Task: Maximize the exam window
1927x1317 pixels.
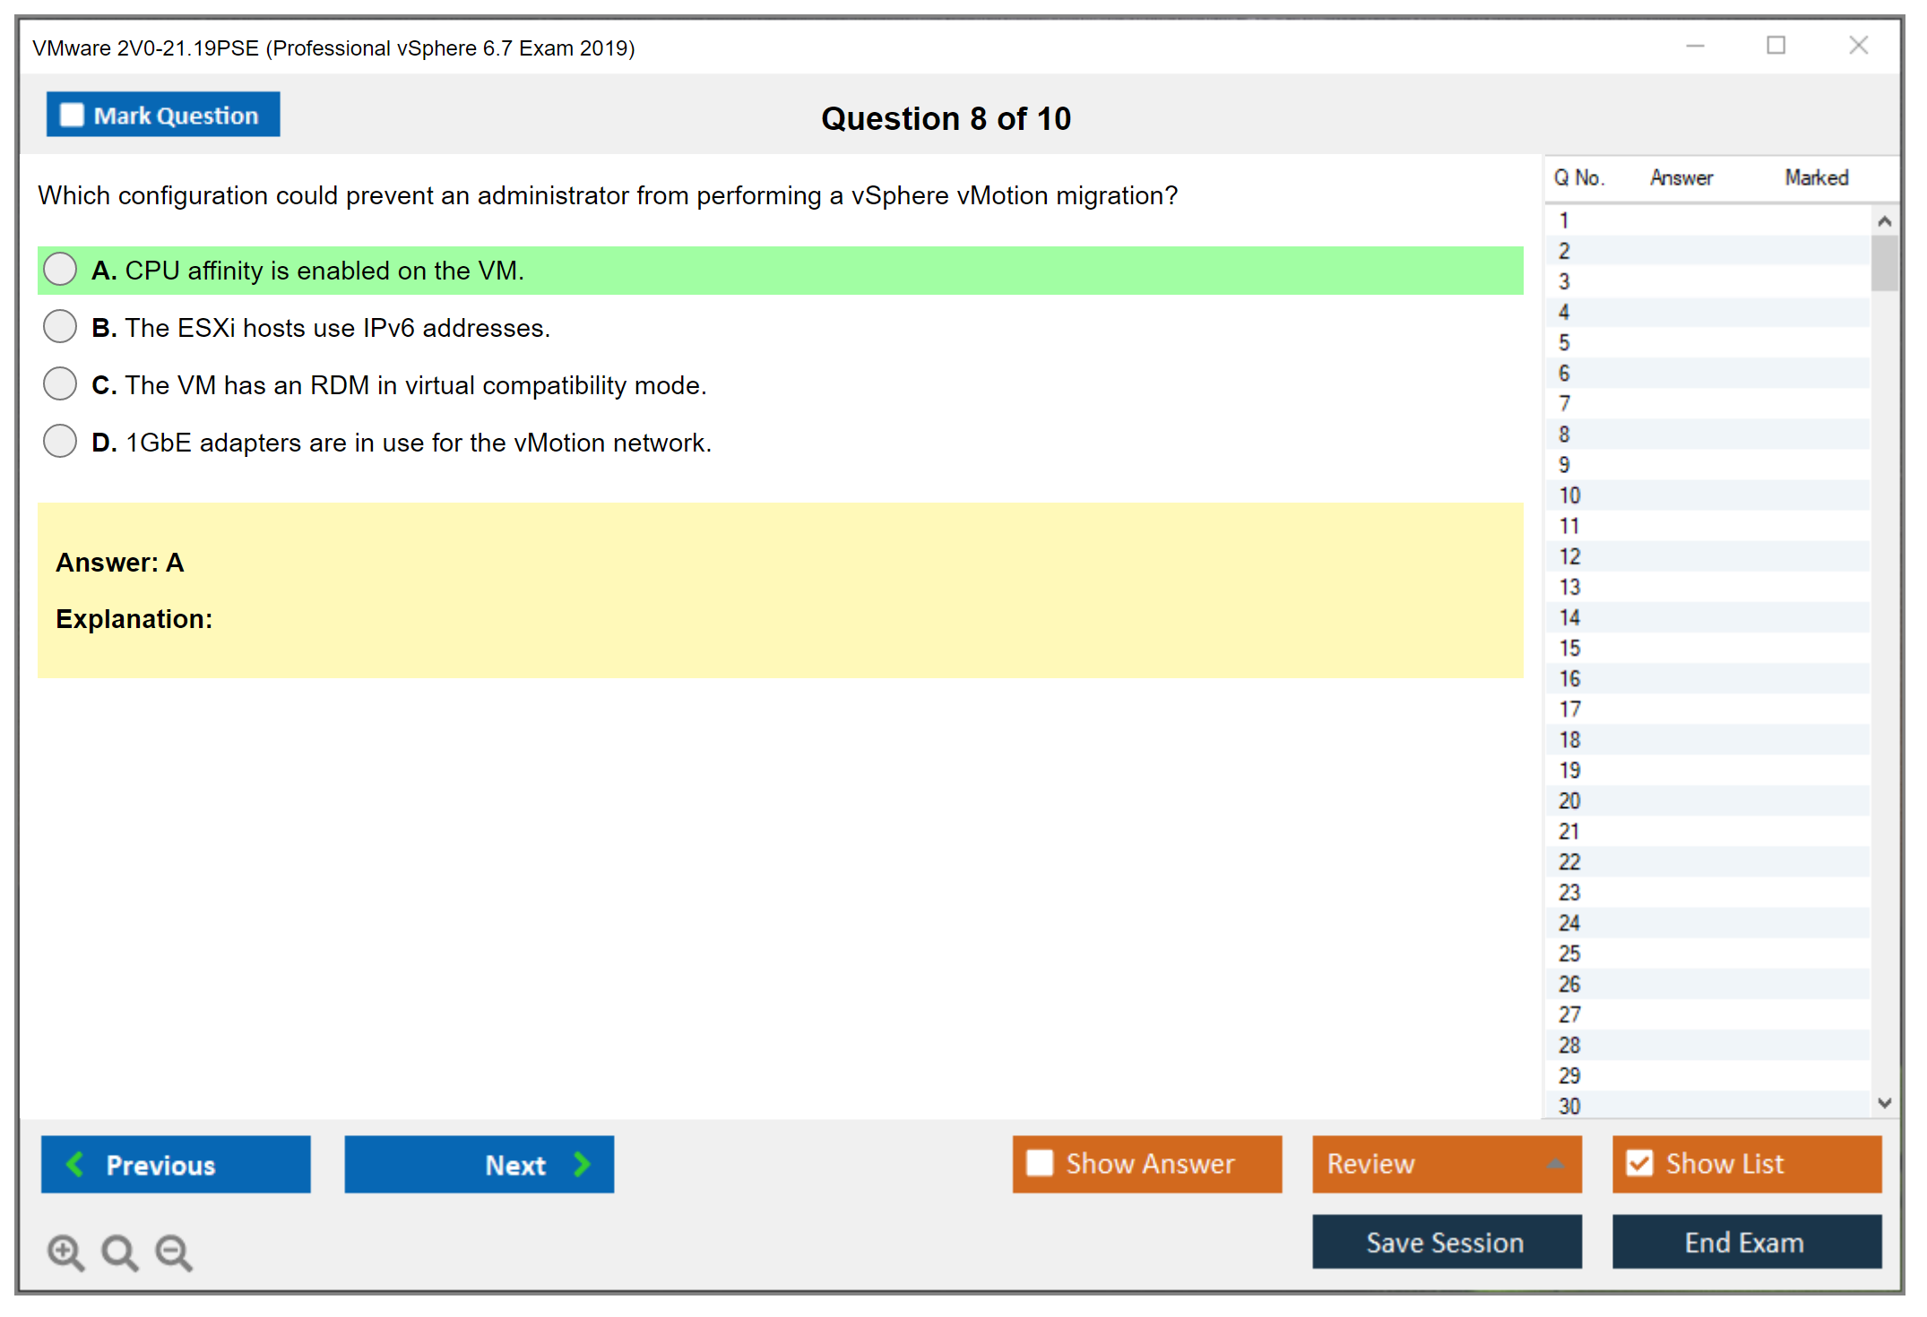Action: point(1776,46)
